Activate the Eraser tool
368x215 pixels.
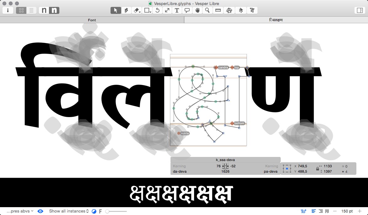pos(135,10)
